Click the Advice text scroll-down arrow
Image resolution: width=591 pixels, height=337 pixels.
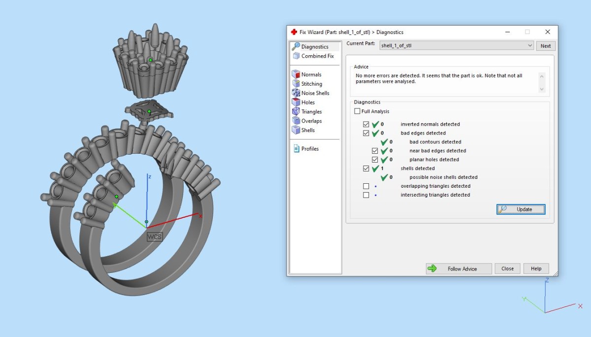click(542, 89)
